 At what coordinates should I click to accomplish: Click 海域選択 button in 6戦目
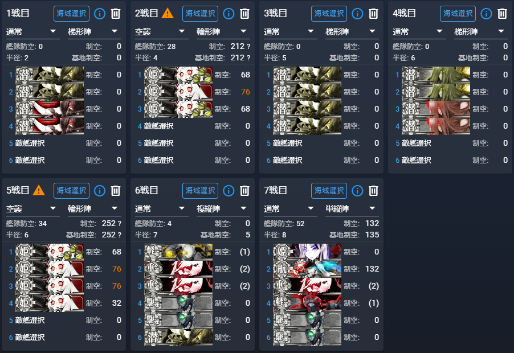point(200,191)
